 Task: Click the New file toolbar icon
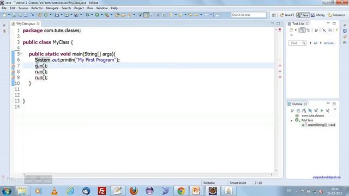coord(4,15)
